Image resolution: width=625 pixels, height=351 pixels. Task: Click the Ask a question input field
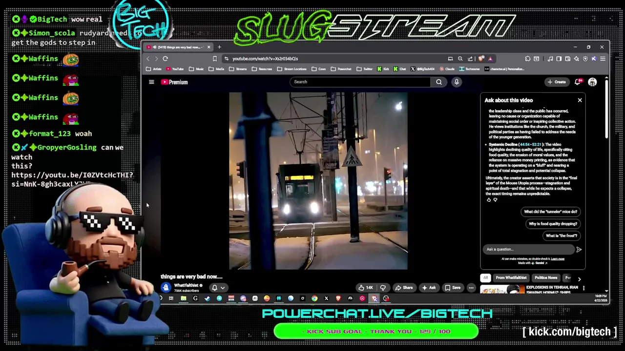pyautogui.click(x=528, y=250)
